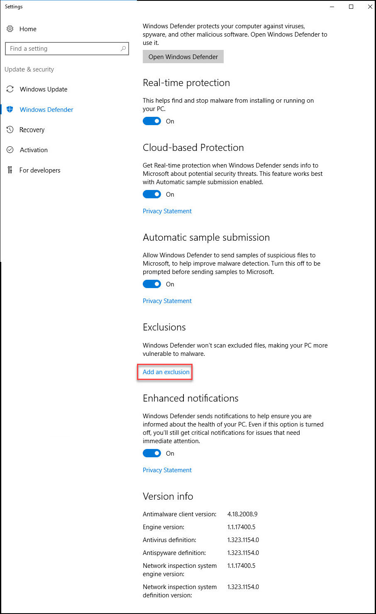Screen dimensions: 376x614
Task: Disable Real-time protection toggle
Action: [x=152, y=121]
